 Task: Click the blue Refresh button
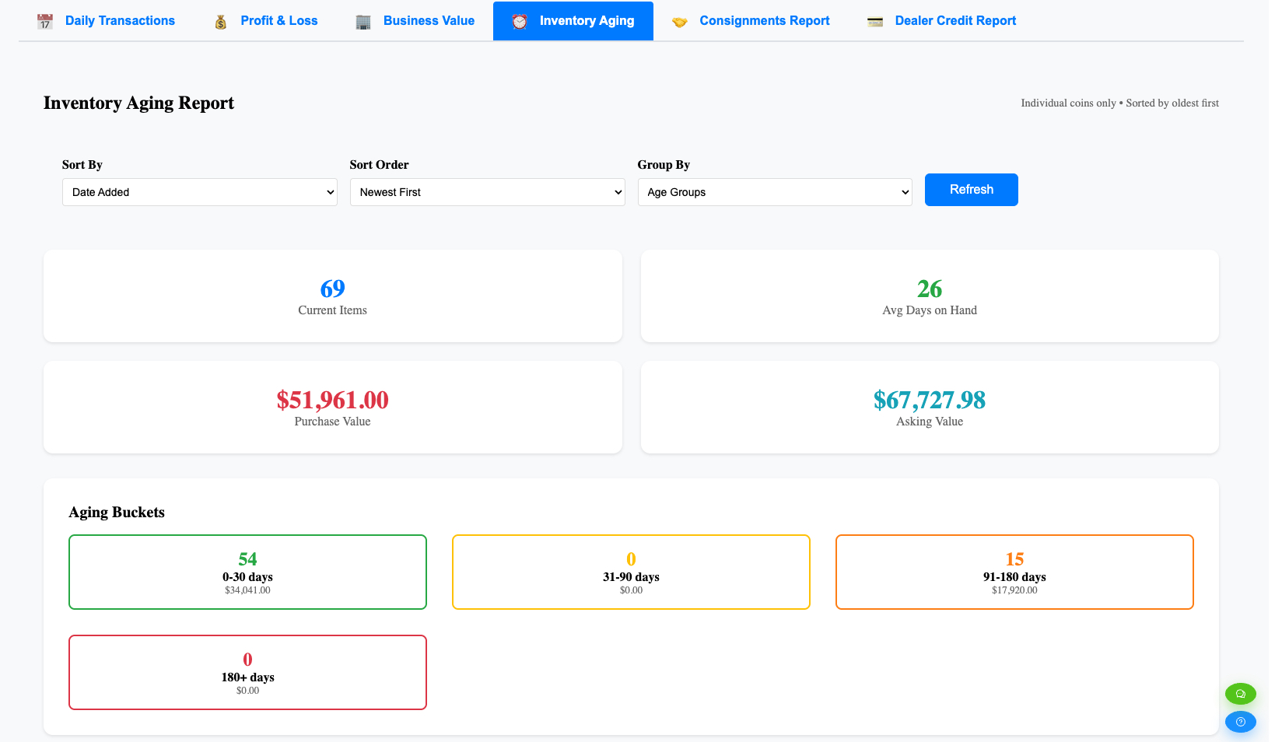[x=972, y=190]
